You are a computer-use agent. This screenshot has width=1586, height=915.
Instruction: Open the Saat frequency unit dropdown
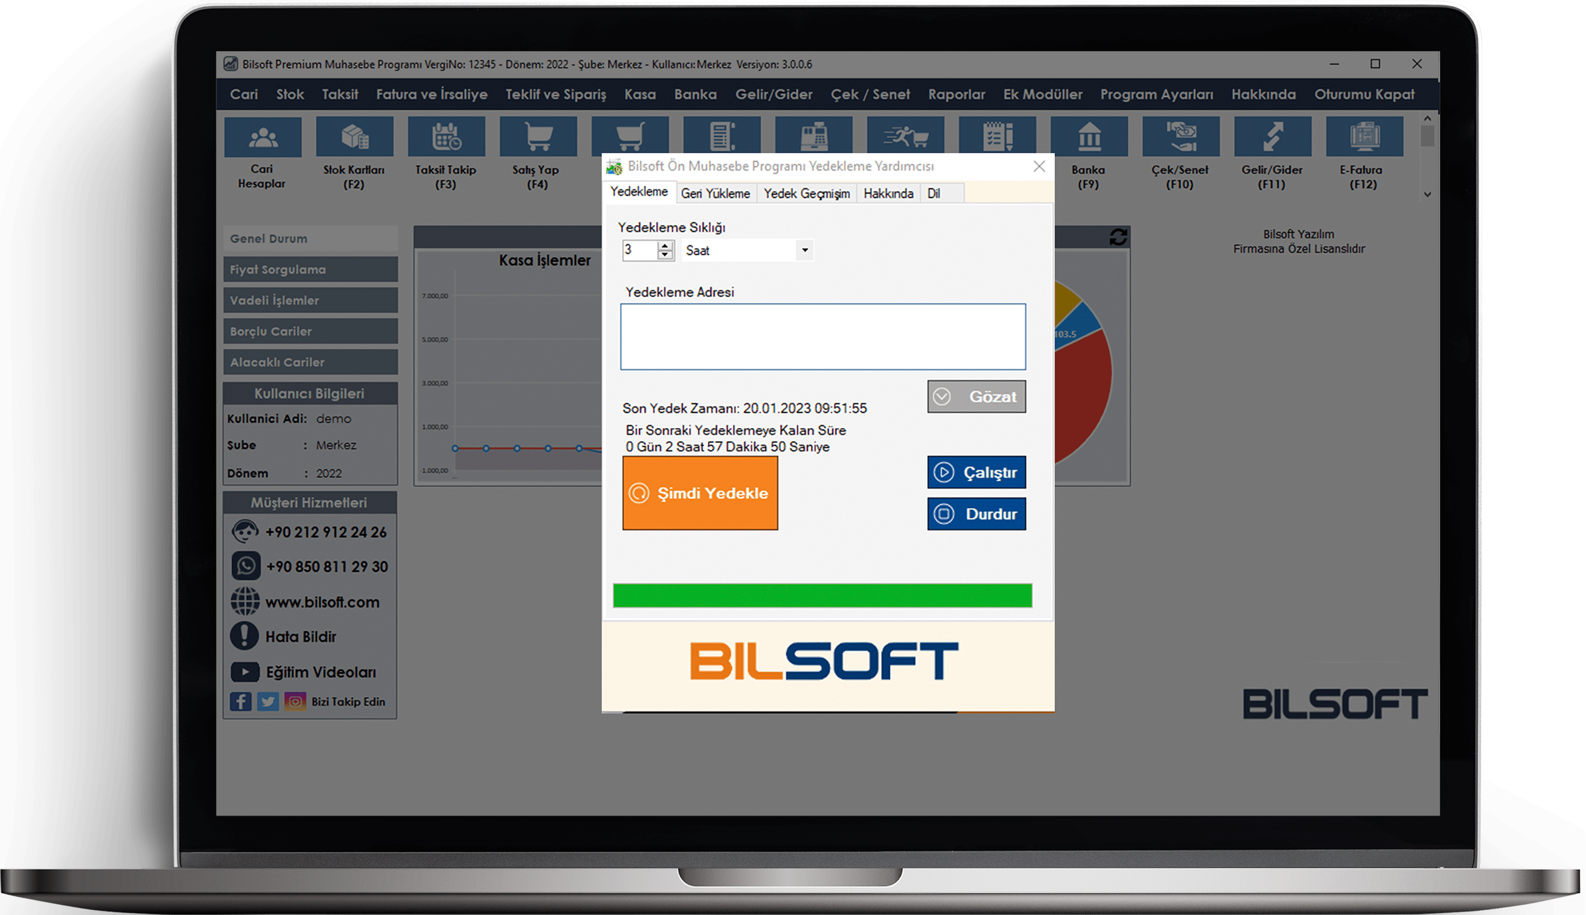[x=805, y=250]
